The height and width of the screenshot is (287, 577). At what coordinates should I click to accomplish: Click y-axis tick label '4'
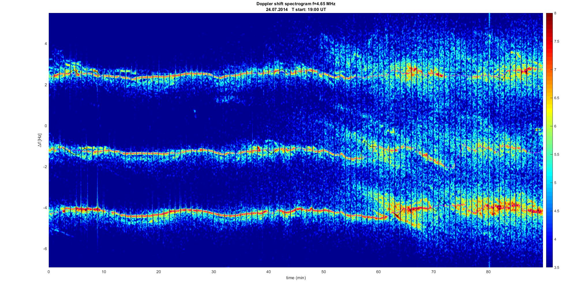tap(46, 44)
